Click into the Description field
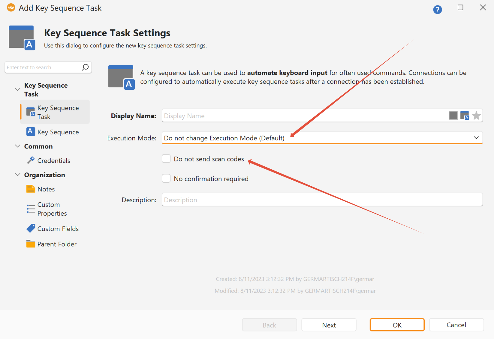This screenshot has height=339, width=494. coord(322,200)
